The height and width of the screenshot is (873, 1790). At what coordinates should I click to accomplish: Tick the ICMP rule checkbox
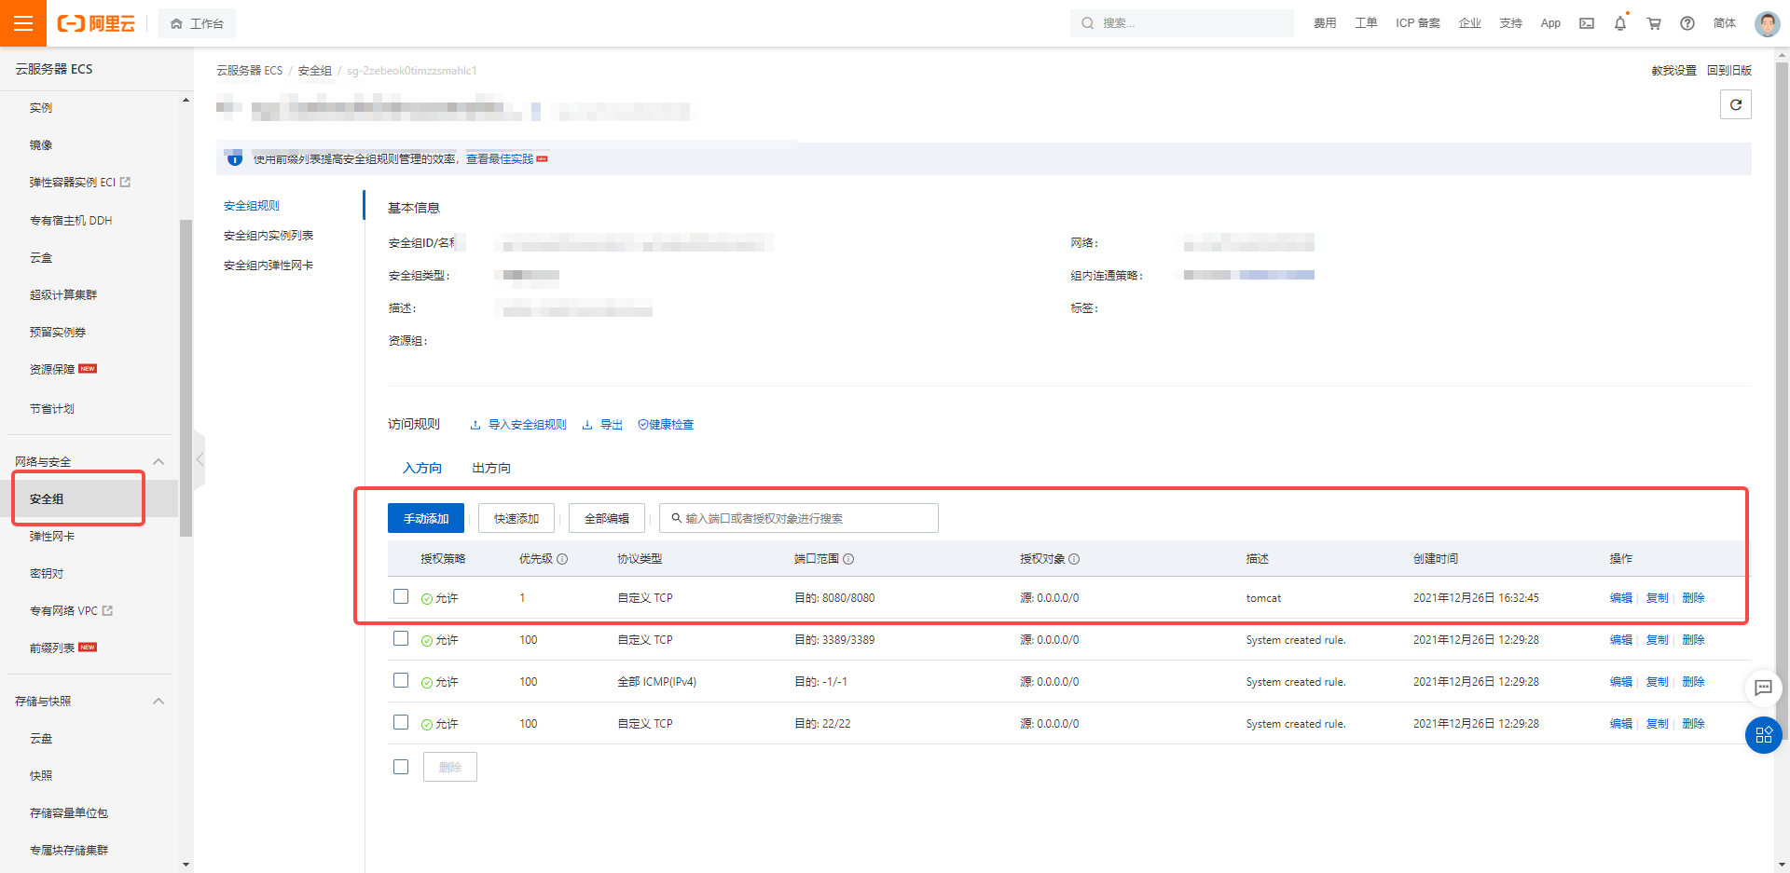(x=401, y=680)
